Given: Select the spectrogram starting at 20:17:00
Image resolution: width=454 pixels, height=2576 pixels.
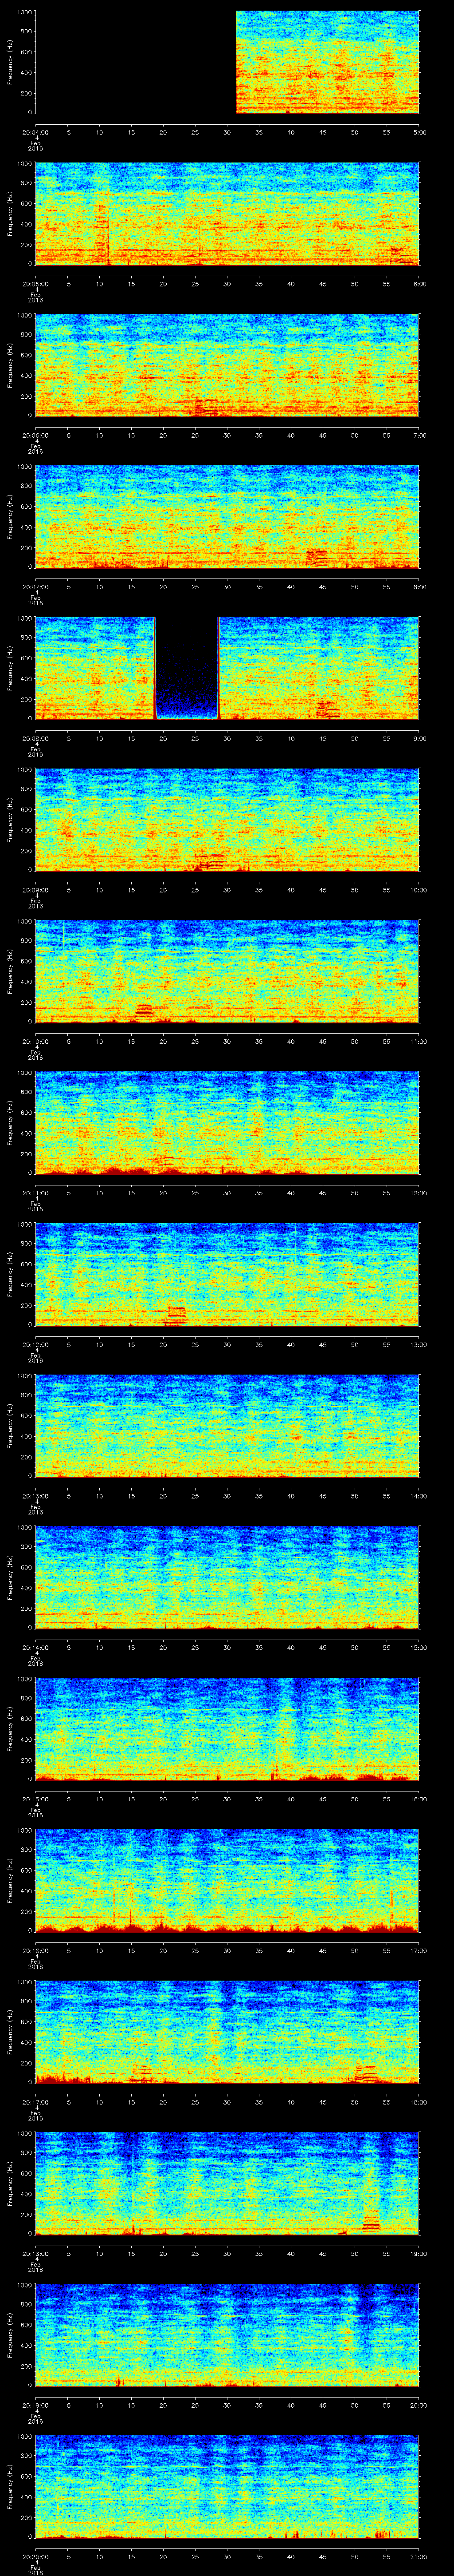Looking at the screenshot, I should [227, 2032].
